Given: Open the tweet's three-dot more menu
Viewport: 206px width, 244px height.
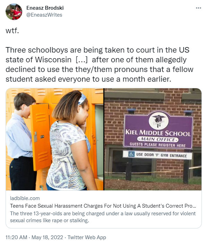Looking at the screenshot, I should 198,8.
